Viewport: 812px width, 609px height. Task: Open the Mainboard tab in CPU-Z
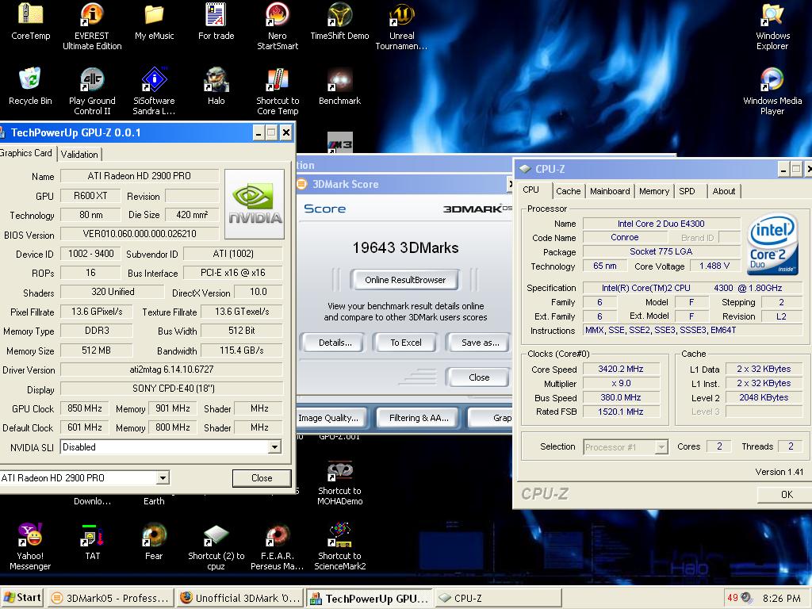pos(610,191)
